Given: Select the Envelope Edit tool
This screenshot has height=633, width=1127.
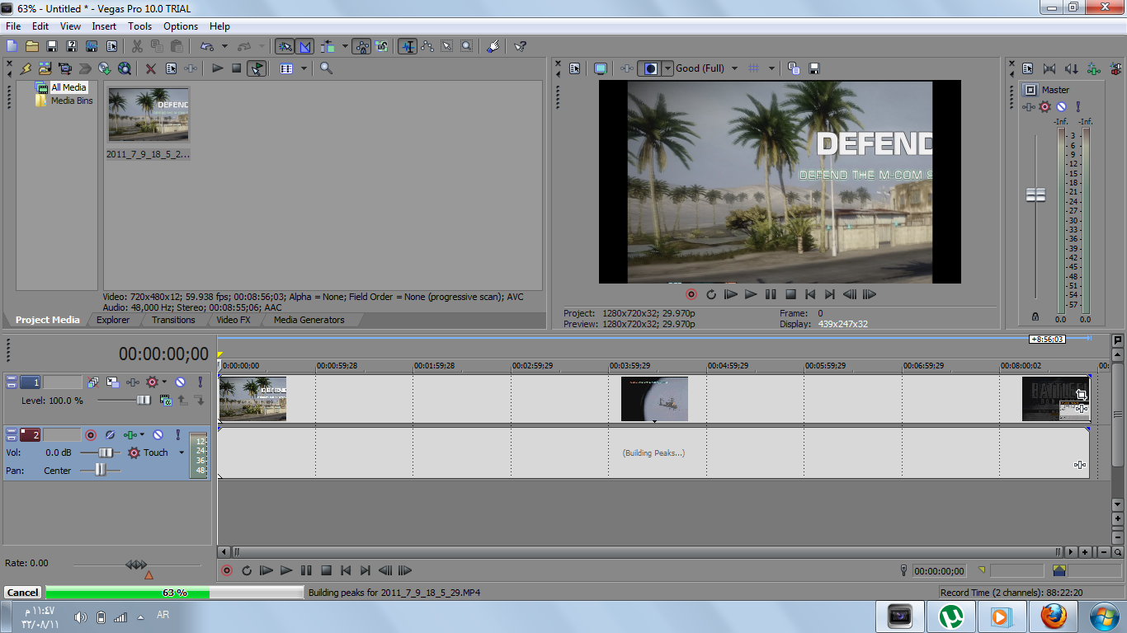Looking at the screenshot, I should pyautogui.click(x=427, y=46).
